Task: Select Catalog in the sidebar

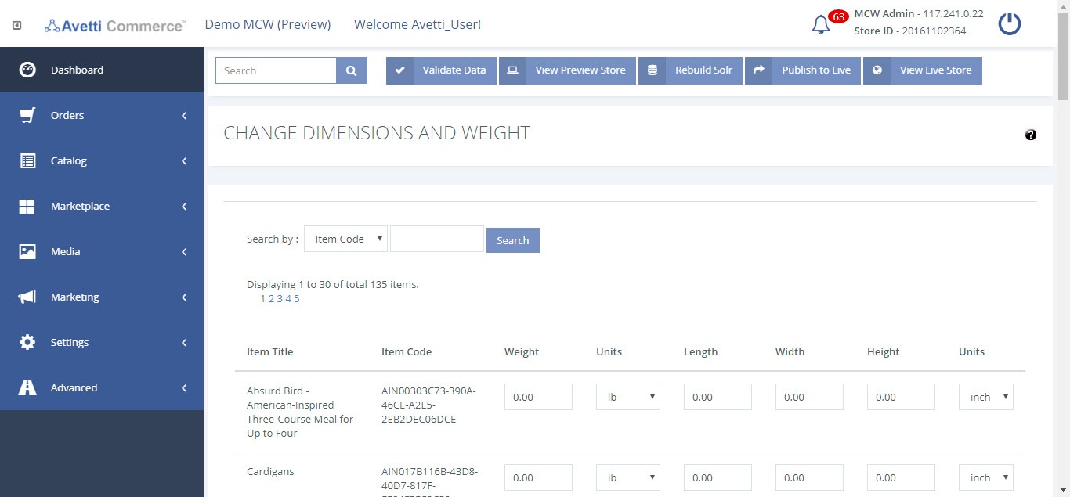Action: (102, 160)
